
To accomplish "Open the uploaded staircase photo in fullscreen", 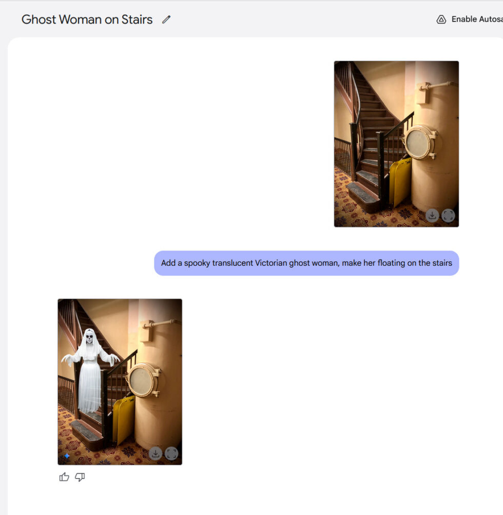I will pyautogui.click(x=448, y=216).
